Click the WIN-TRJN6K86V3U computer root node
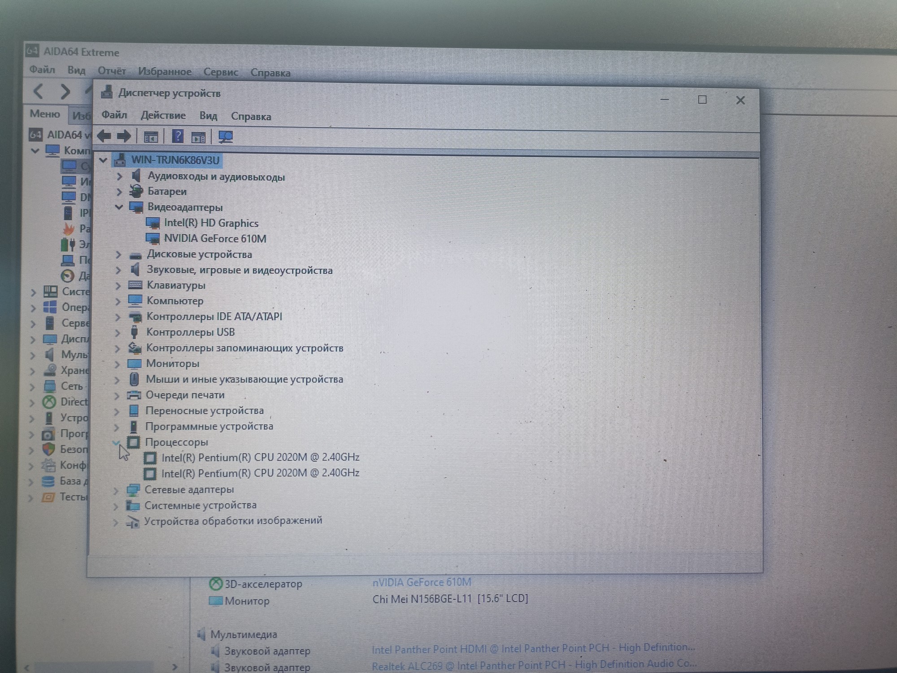The image size is (897, 673). point(175,160)
